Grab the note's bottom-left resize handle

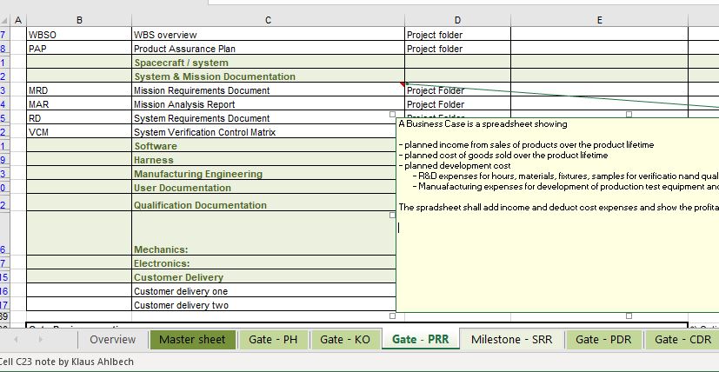392,316
